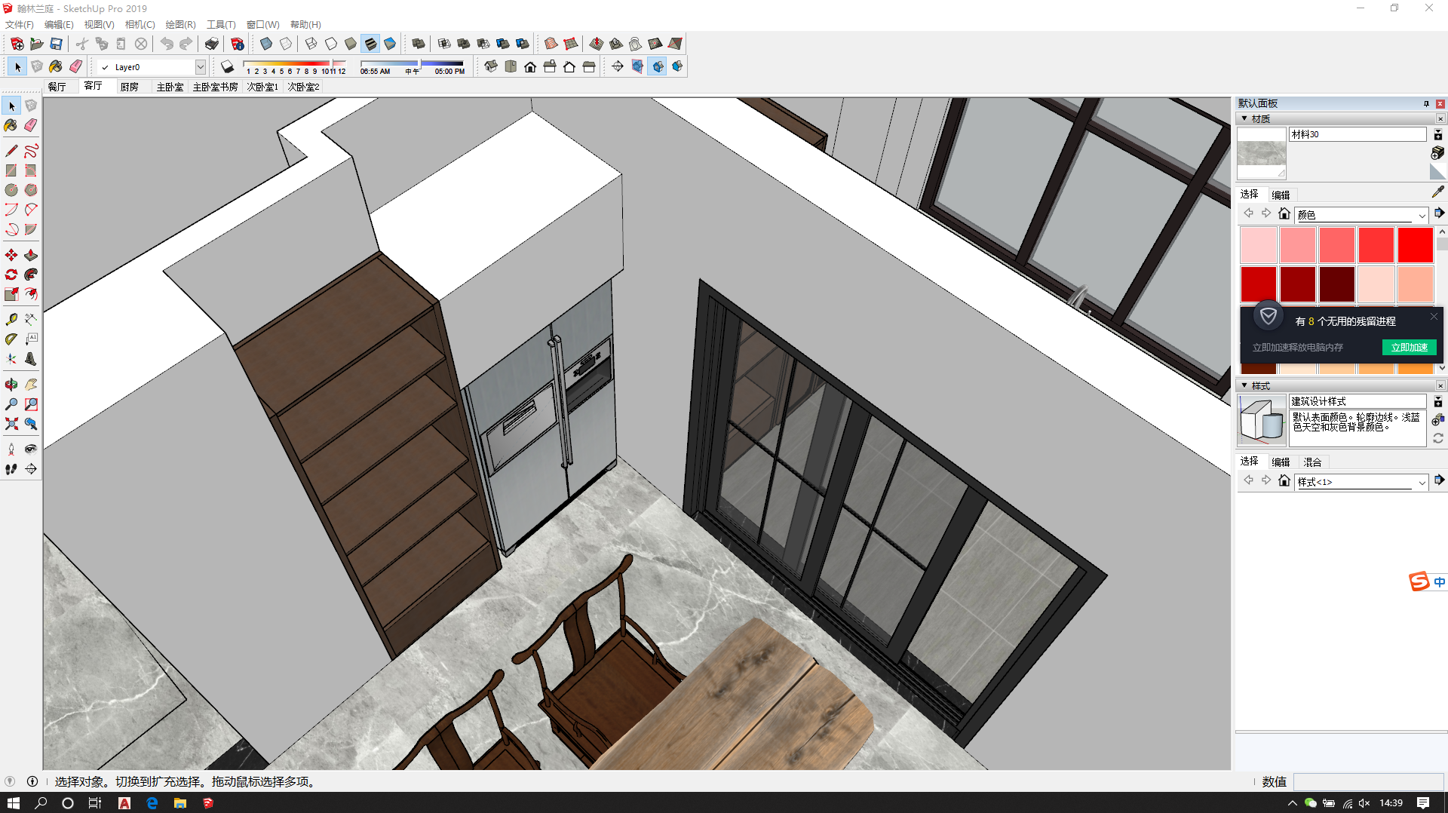Toggle Shaded With Textures style

point(370,44)
